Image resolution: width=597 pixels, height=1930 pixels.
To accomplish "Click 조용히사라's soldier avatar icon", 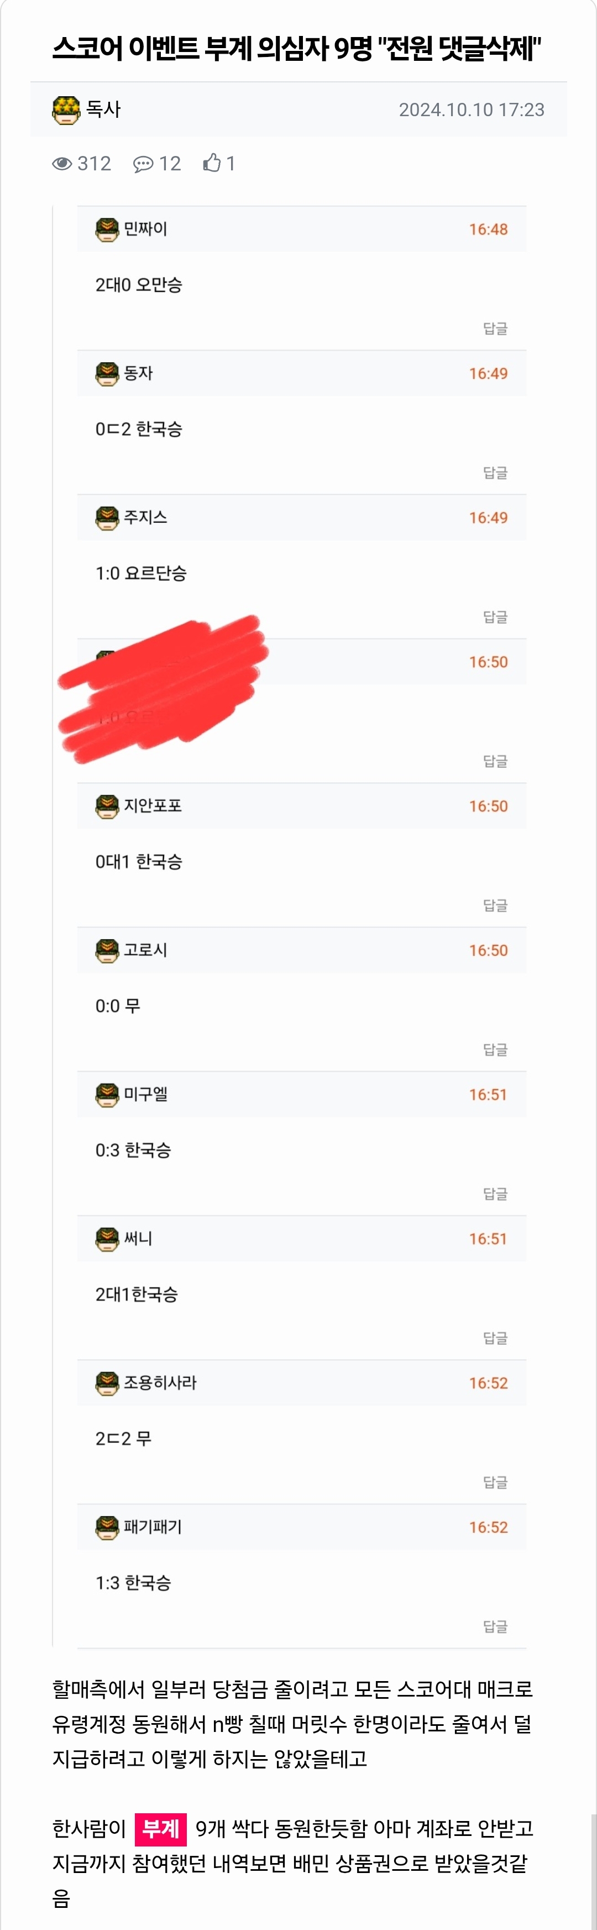I will (x=107, y=1383).
